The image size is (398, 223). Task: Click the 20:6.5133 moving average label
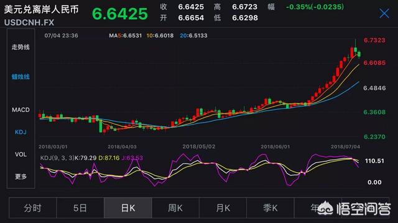tap(193, 36)
